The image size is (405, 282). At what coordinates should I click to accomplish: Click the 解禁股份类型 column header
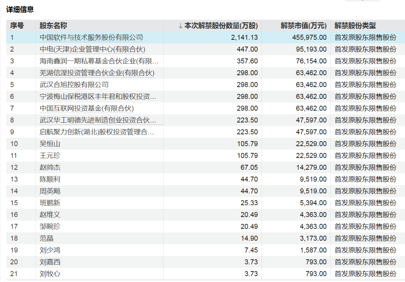point(355,26)
